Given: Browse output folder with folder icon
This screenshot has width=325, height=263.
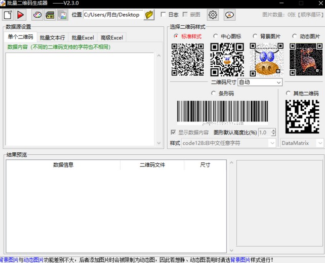Looking at the screenshot, I should 149,15.
